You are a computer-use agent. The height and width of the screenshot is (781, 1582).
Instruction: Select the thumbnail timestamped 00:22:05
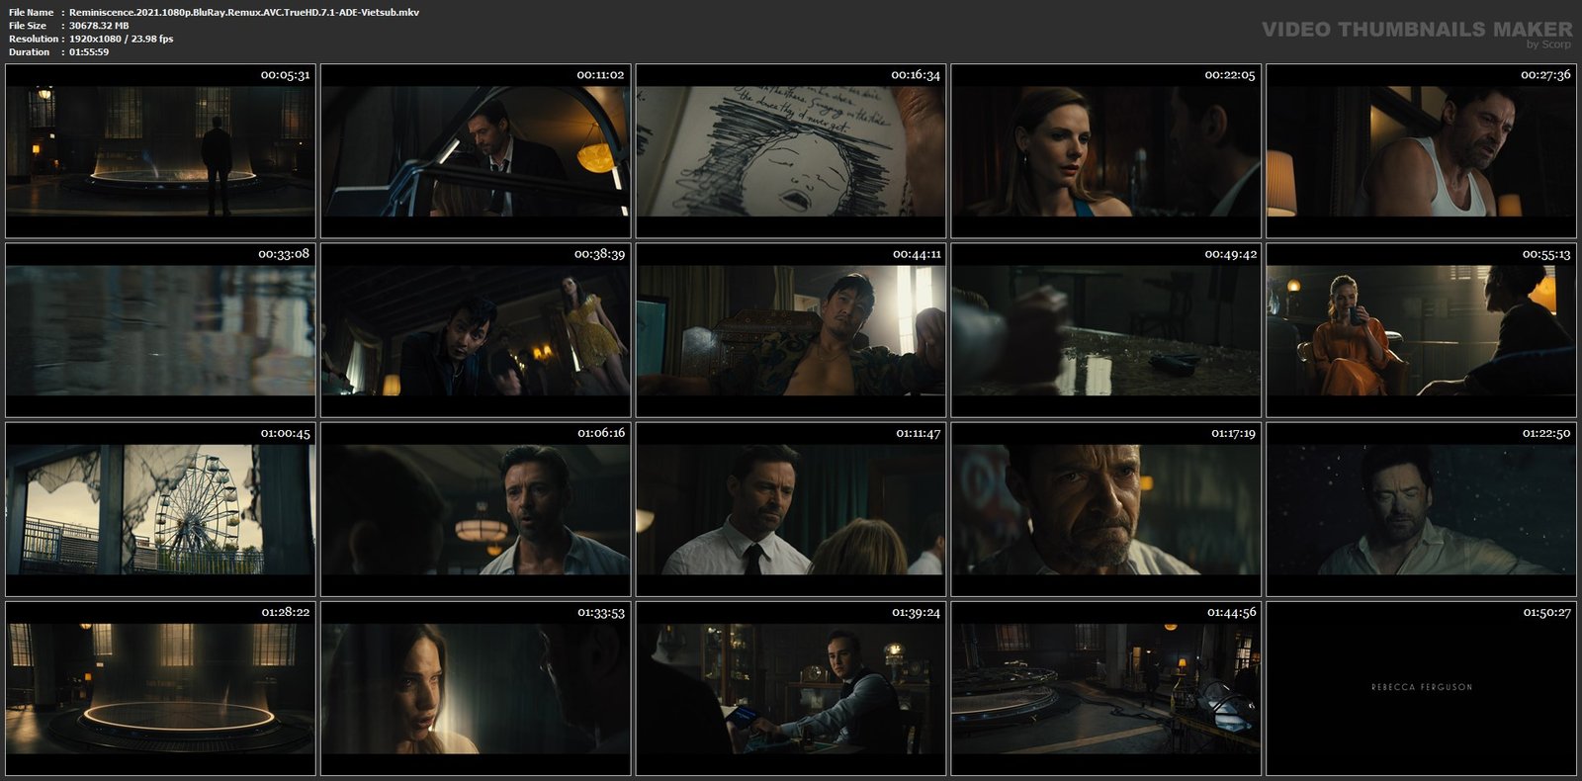[x=1106, y=151]
